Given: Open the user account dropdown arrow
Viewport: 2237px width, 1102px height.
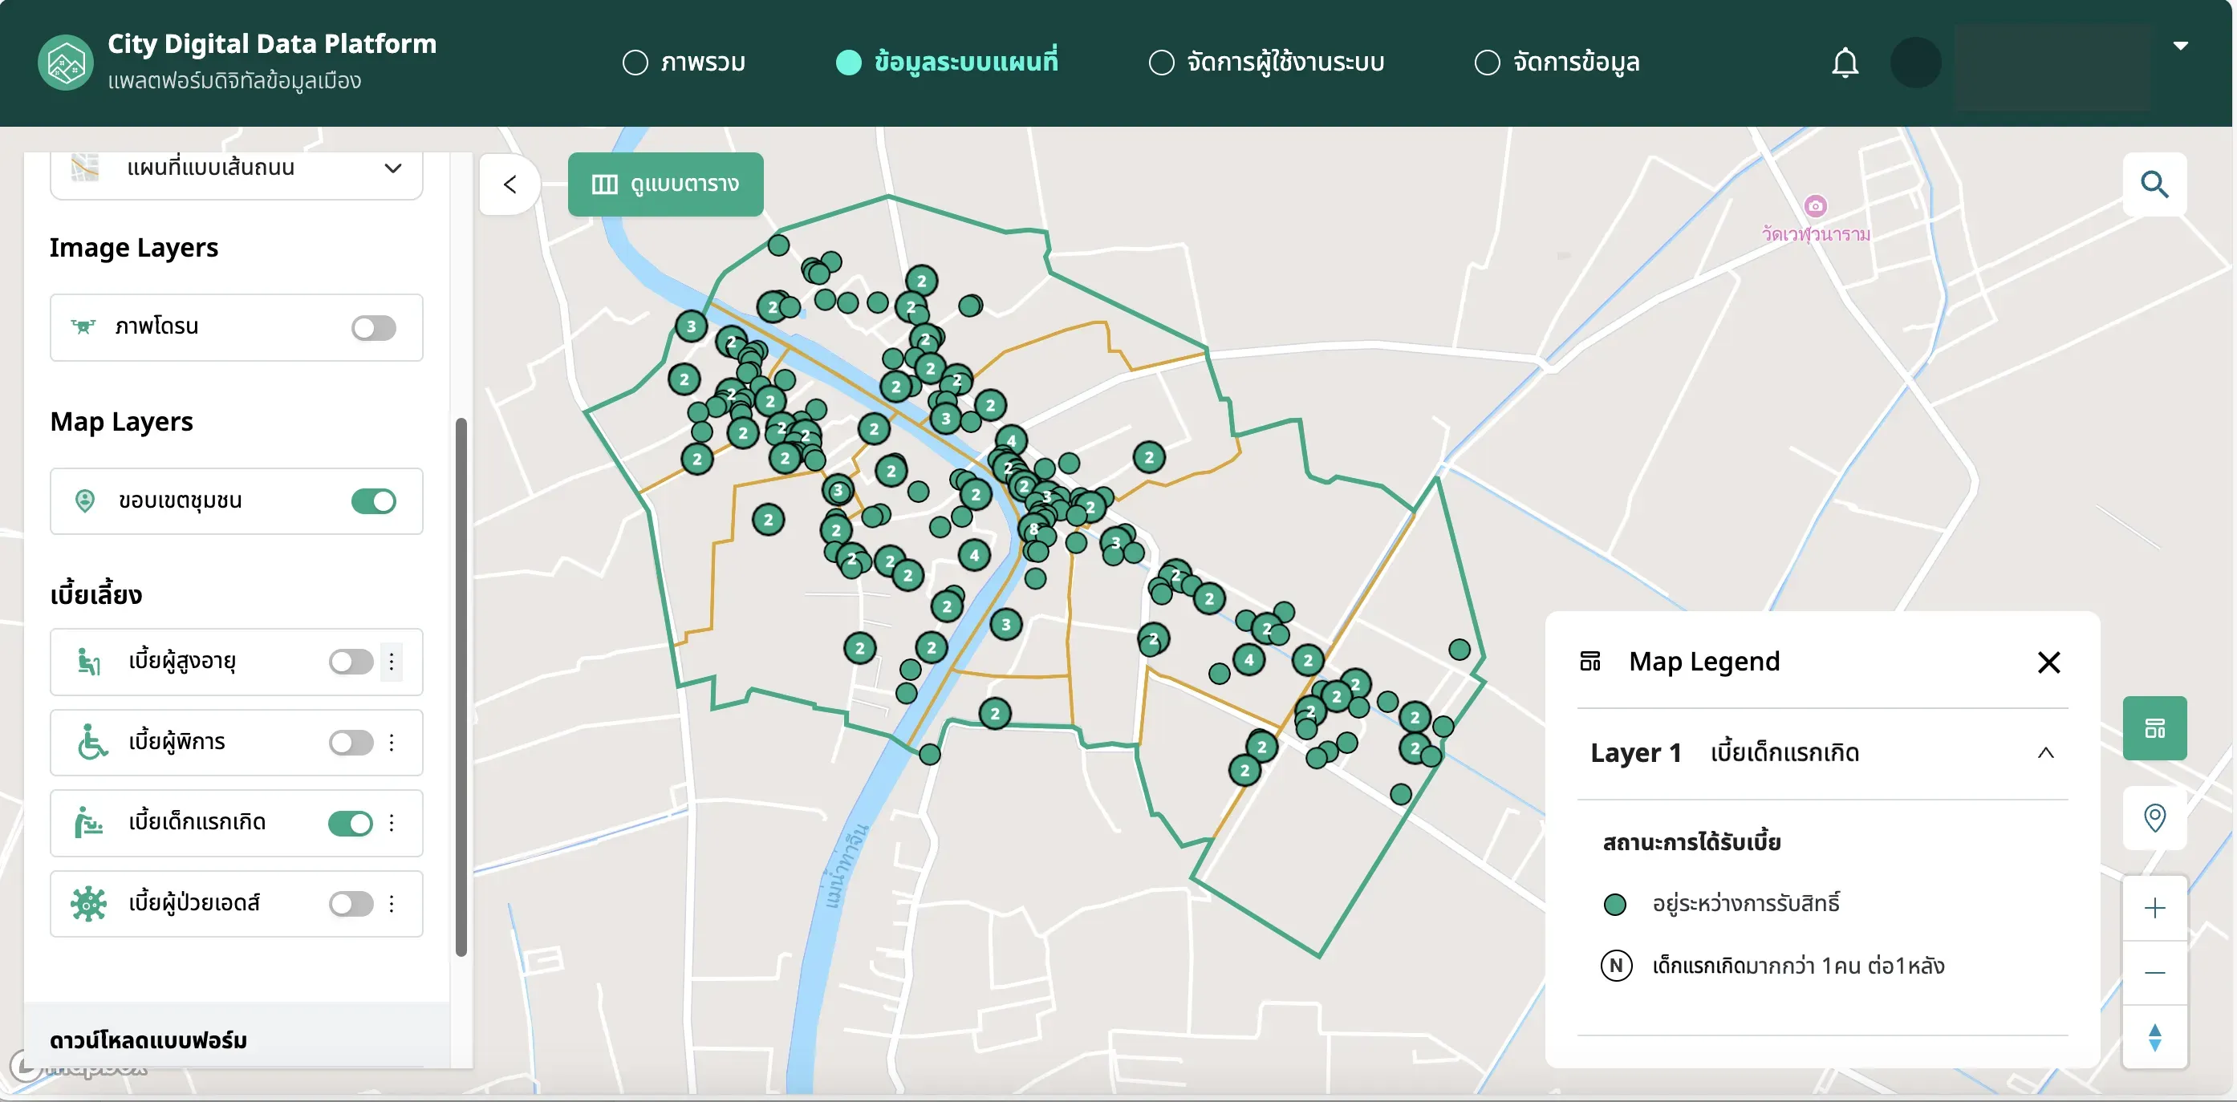Looking at the screenshot, I should point(2180,45).
